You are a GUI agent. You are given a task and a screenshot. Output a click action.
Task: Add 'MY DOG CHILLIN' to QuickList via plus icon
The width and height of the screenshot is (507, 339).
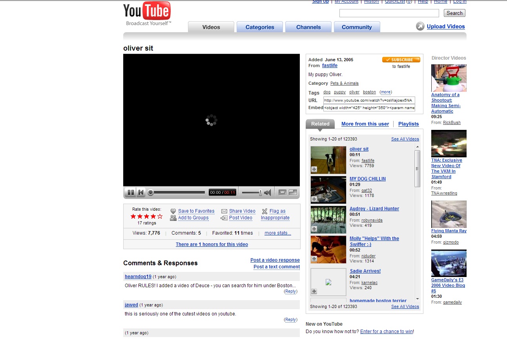coord(314,199)
